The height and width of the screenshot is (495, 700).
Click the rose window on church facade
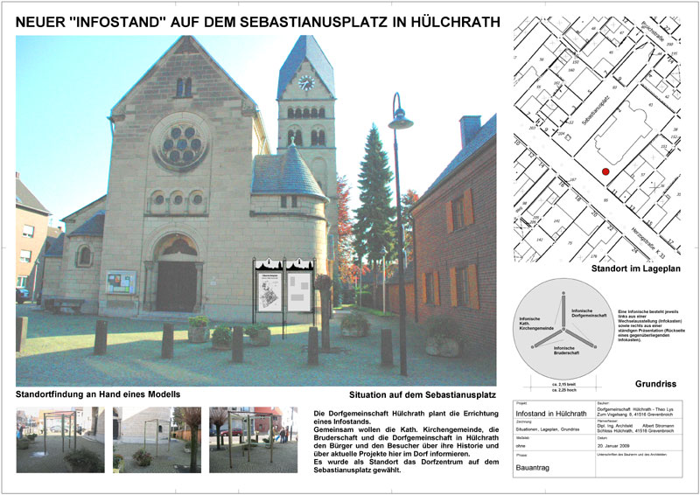[x=181, y=141]
